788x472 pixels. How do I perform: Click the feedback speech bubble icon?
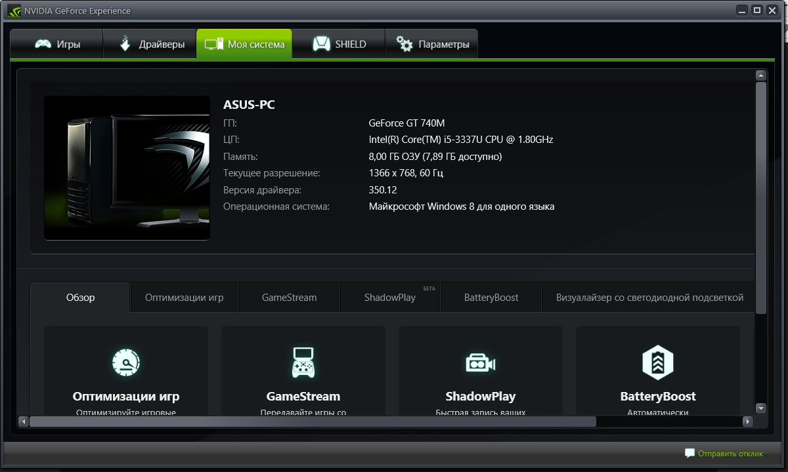[689, 453]
